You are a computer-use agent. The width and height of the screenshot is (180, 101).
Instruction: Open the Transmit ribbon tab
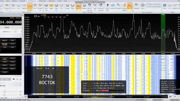coord(22,1)
